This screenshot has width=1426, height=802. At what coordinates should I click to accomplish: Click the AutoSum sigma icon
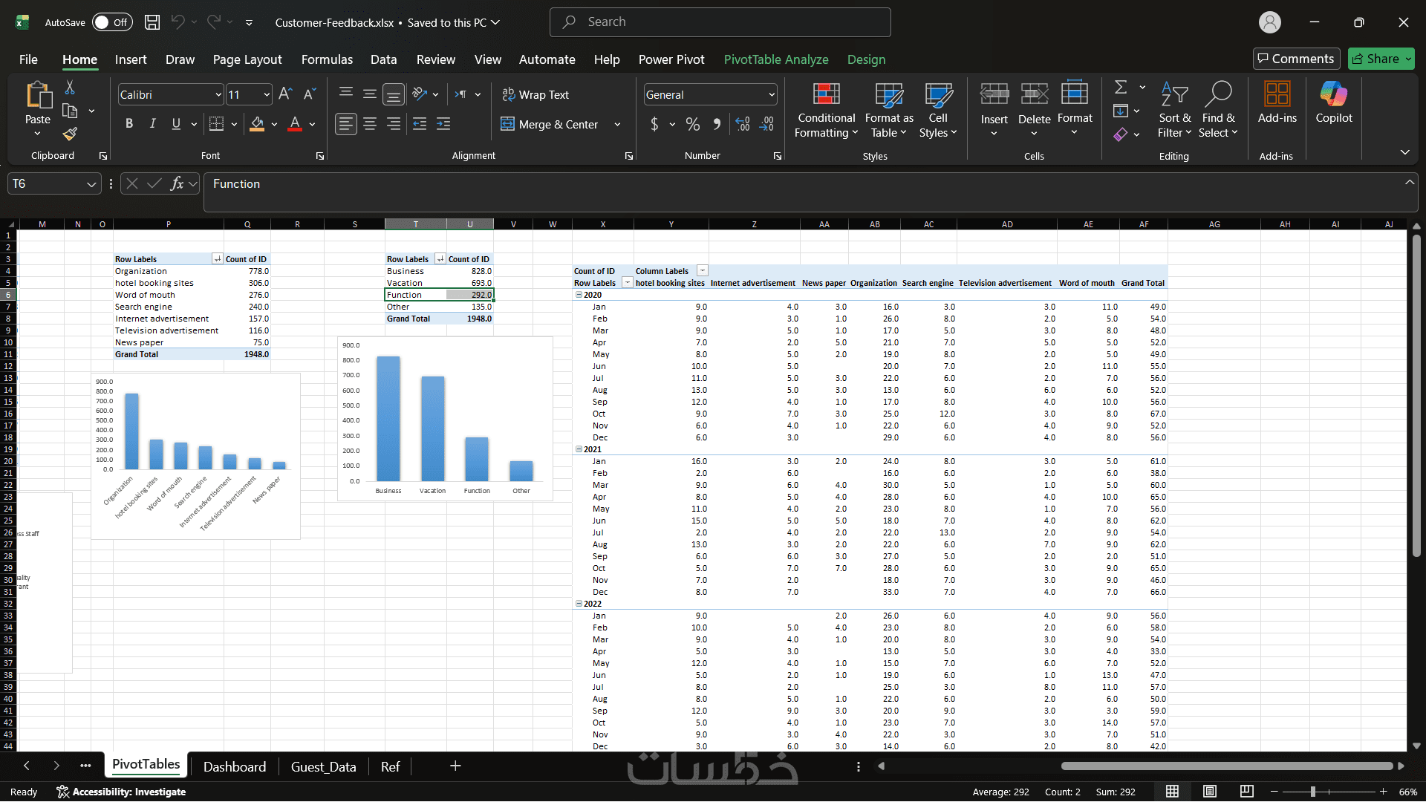1121,88
